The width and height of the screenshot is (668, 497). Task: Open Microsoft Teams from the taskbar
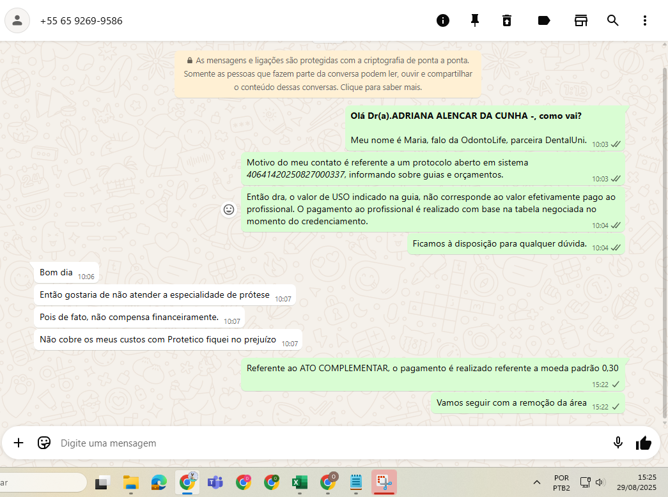[215, 482]
